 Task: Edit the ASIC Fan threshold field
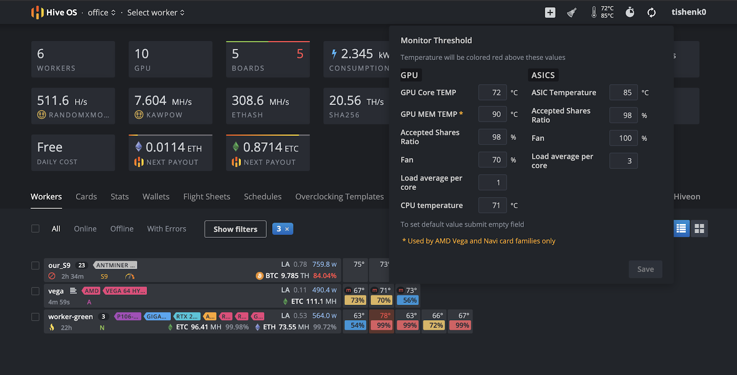(624, 138)
